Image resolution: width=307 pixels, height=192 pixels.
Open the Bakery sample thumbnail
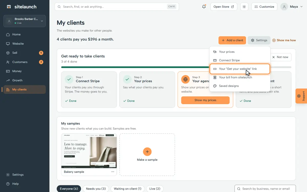[x=89, y=151]
